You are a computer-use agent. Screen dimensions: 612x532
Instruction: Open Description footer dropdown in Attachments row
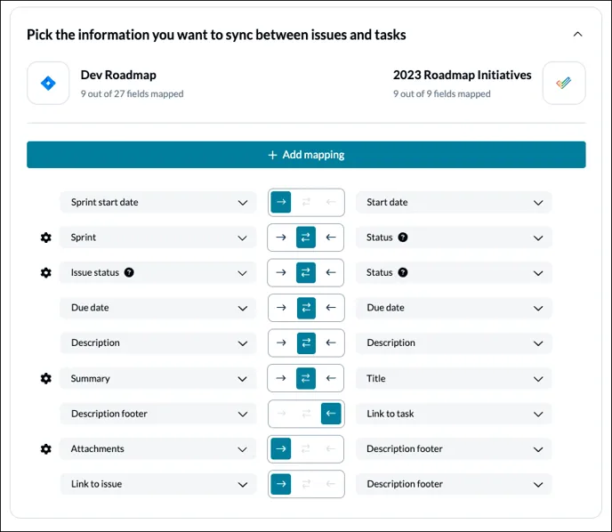click(x=454, y=449)
